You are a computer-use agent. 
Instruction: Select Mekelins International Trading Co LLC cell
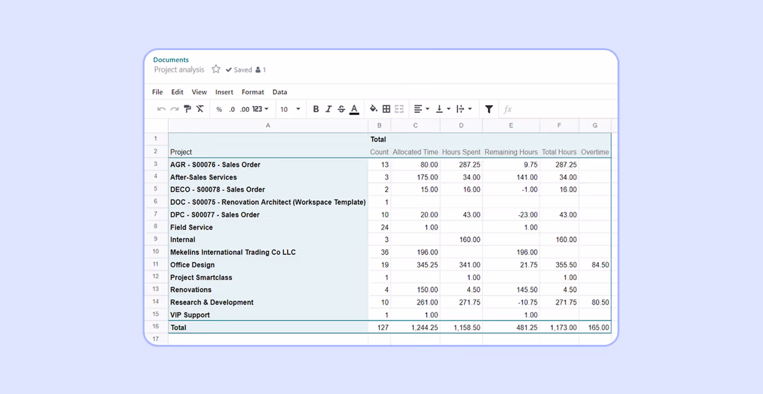[268, 252]
